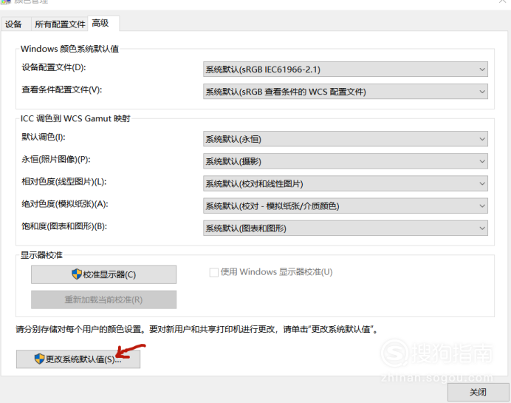This screenshot has height=403, width=511.
Task: Open the 所有配置文件 tab
Action: pos(60,24)
